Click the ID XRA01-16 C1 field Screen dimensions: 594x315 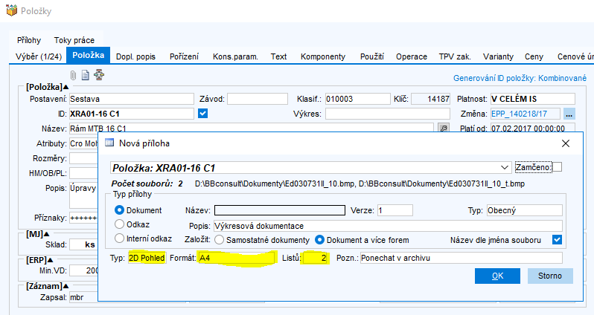click(x=132, y=114)
